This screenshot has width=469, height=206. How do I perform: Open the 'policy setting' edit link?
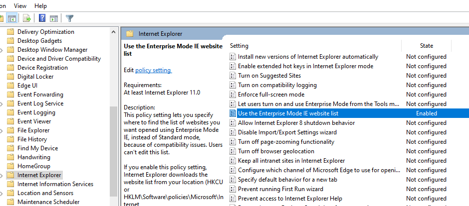point(154,70)
